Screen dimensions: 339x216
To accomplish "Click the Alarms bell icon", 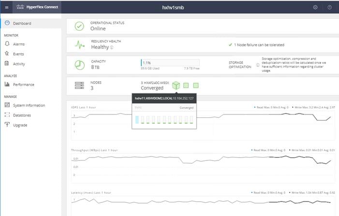I will coord(7,43).
